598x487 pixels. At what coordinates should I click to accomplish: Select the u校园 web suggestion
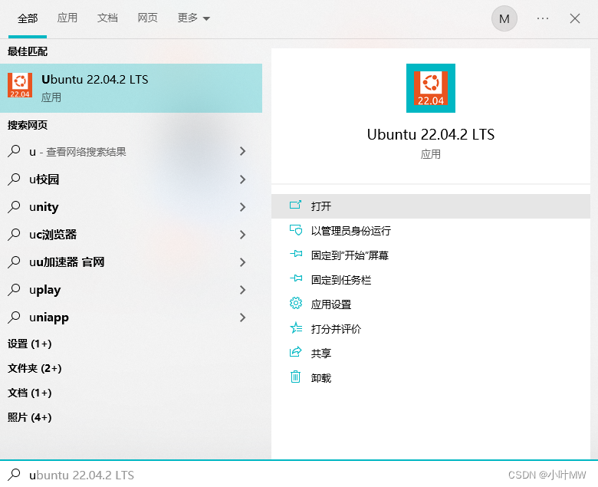(131, 179)
